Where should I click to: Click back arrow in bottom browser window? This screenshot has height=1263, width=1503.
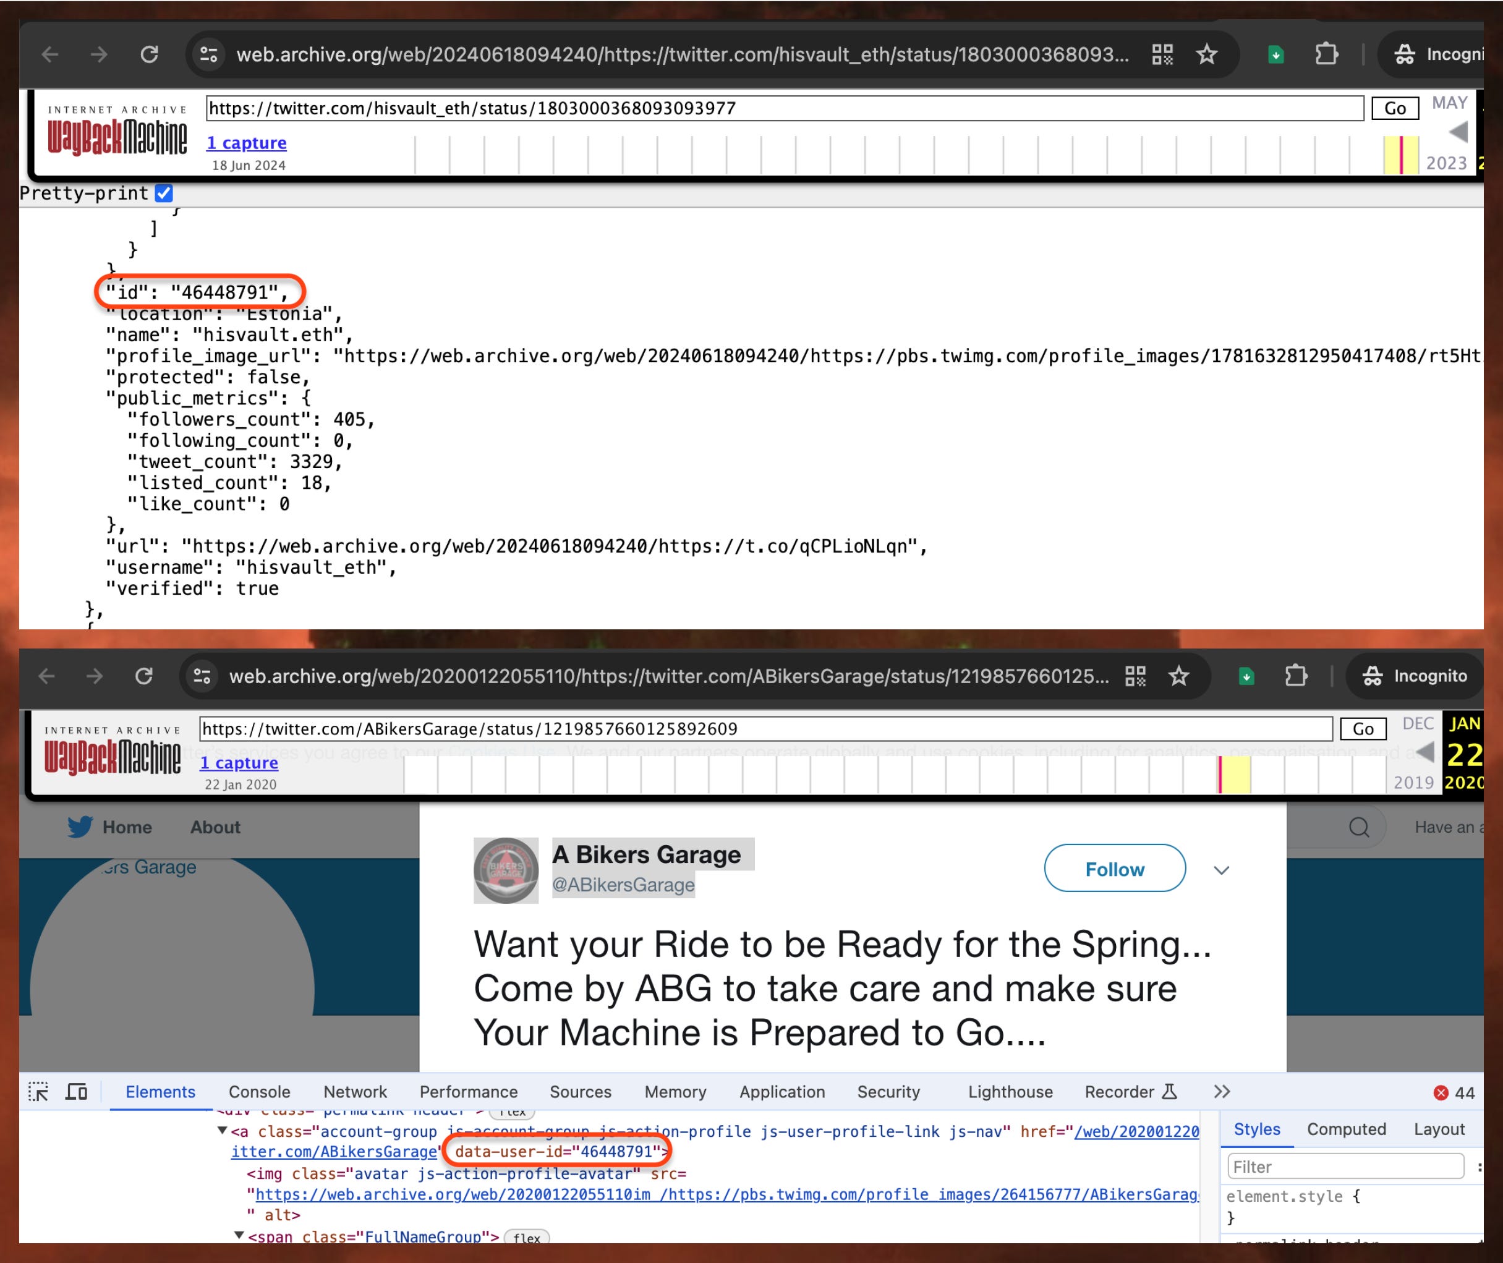(46, 676)
